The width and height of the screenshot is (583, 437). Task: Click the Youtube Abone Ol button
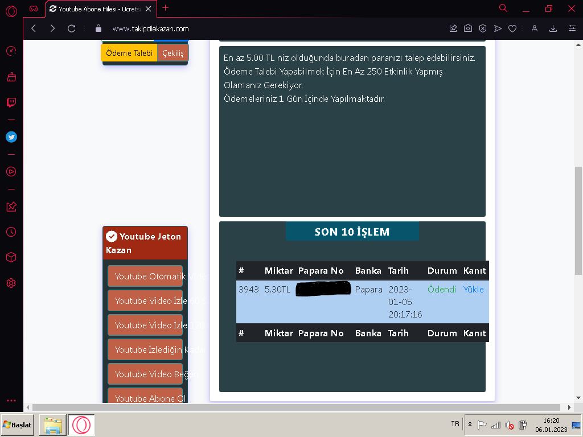point(150,398)
